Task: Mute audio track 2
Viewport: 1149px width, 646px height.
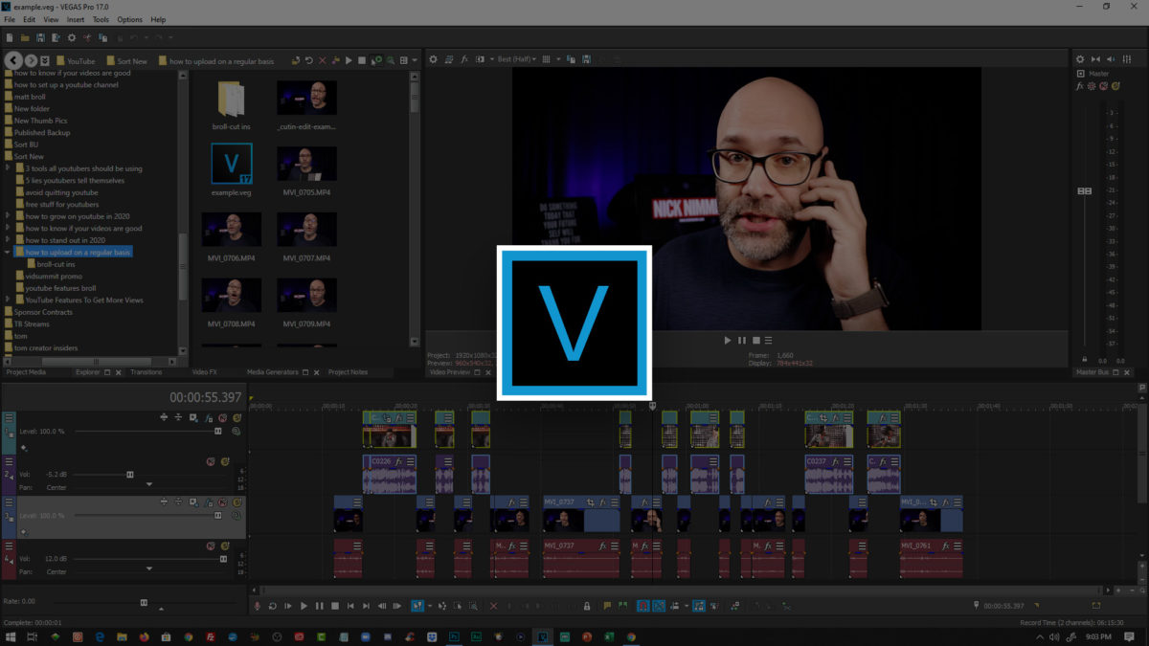Action: (211, 461)
